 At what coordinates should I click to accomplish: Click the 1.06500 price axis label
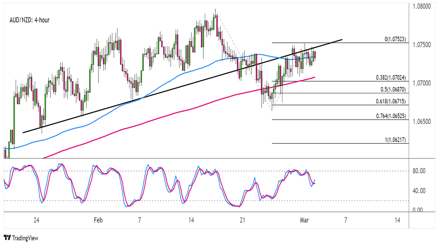pyautogui.click(x=421, y=121)
